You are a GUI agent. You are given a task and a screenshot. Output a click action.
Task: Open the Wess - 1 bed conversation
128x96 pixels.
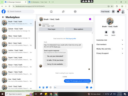click(17, 37)
